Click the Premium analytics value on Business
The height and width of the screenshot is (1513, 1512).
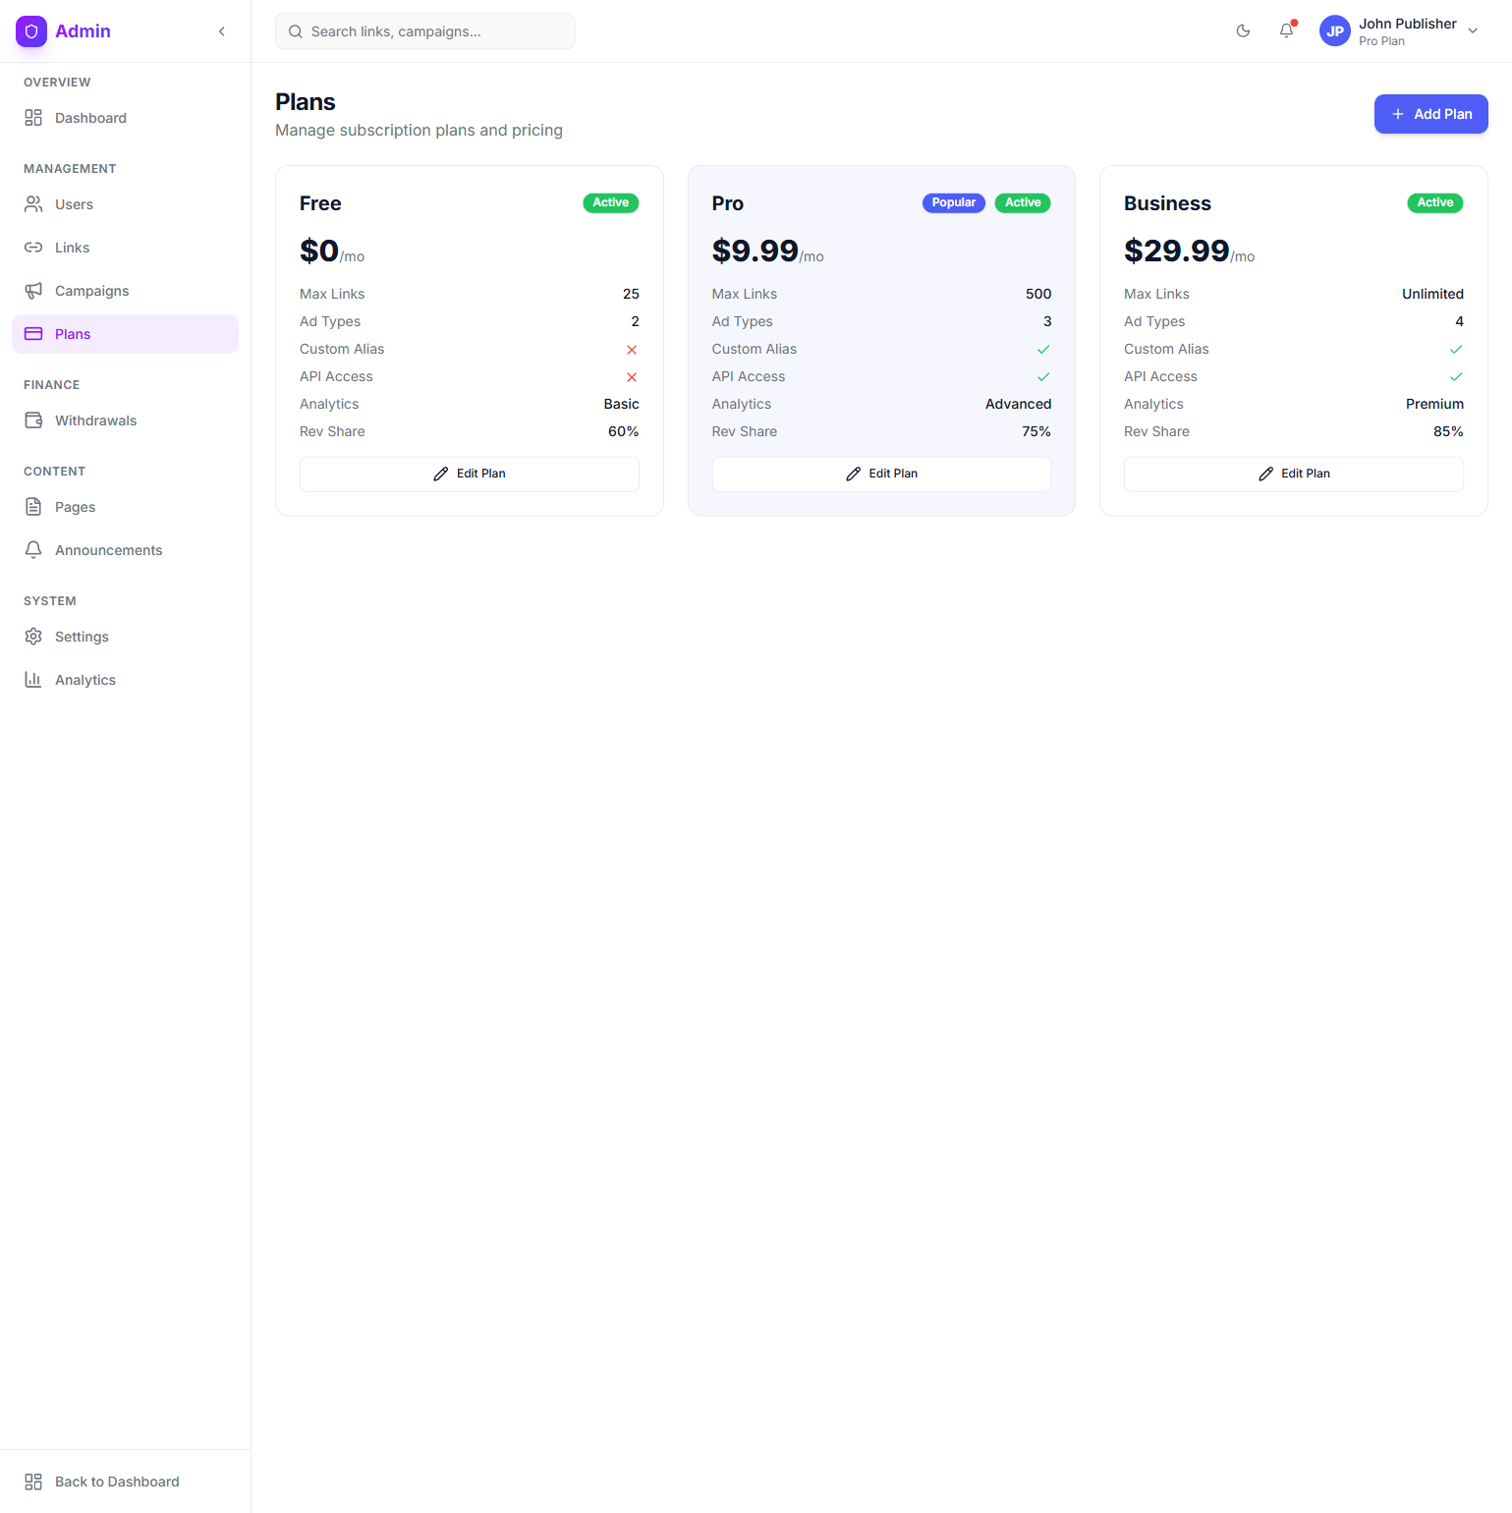point(1434,404)
